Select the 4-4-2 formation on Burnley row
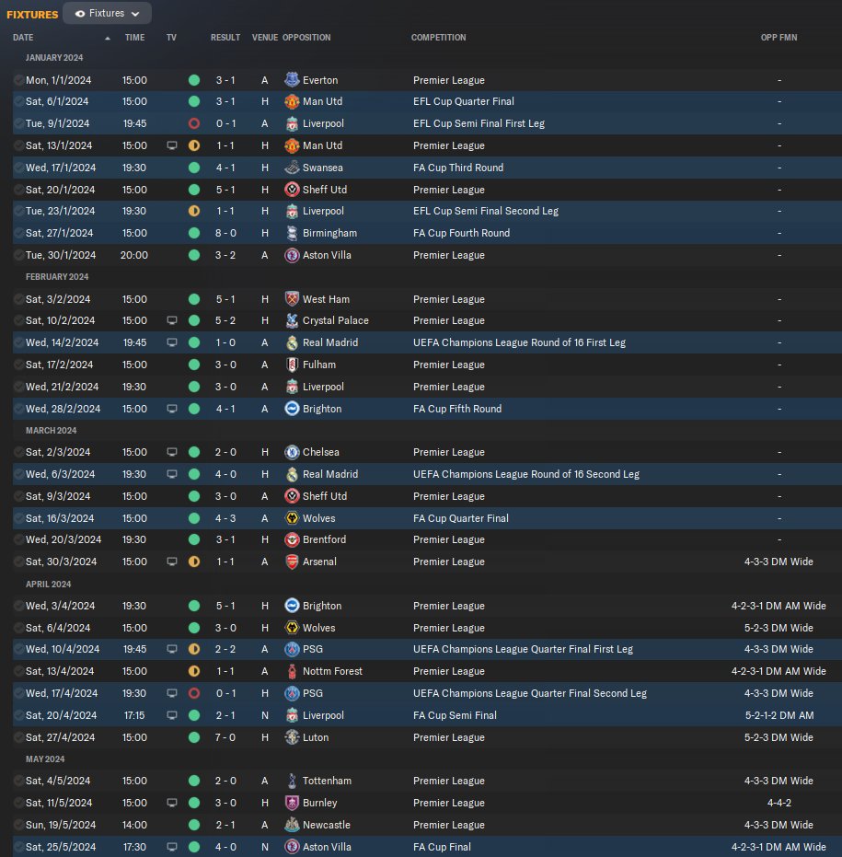The height and width of the screenshot is (857, 842). coord(779,803)
